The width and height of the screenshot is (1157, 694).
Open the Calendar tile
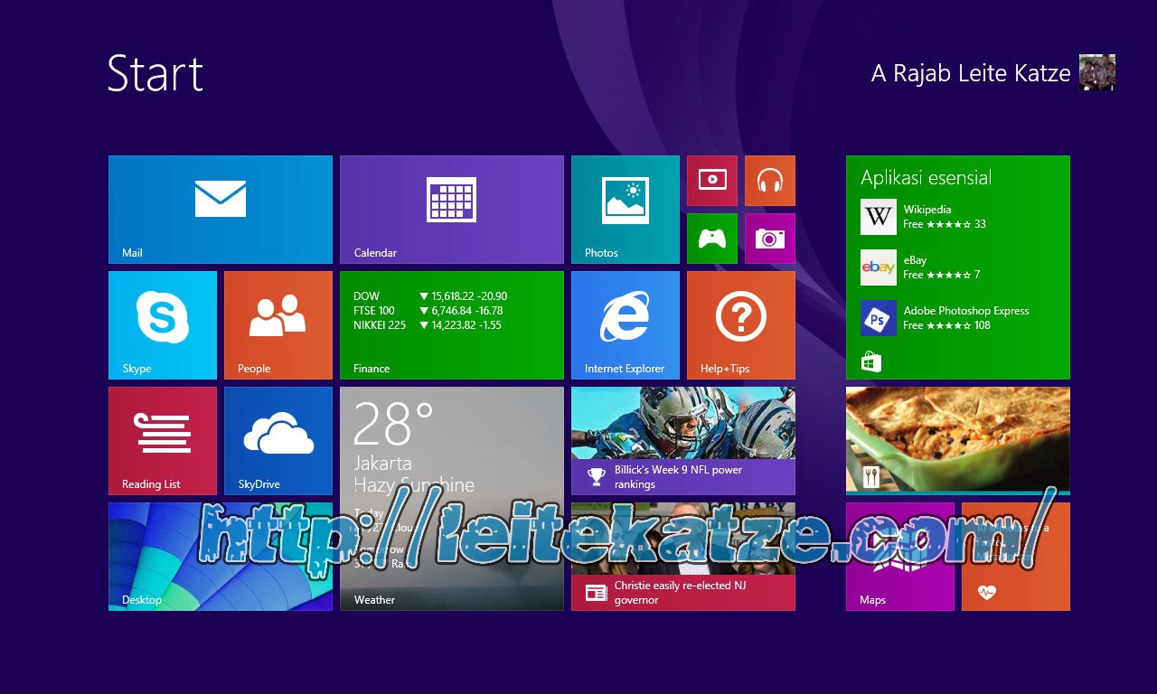point(452,210)
